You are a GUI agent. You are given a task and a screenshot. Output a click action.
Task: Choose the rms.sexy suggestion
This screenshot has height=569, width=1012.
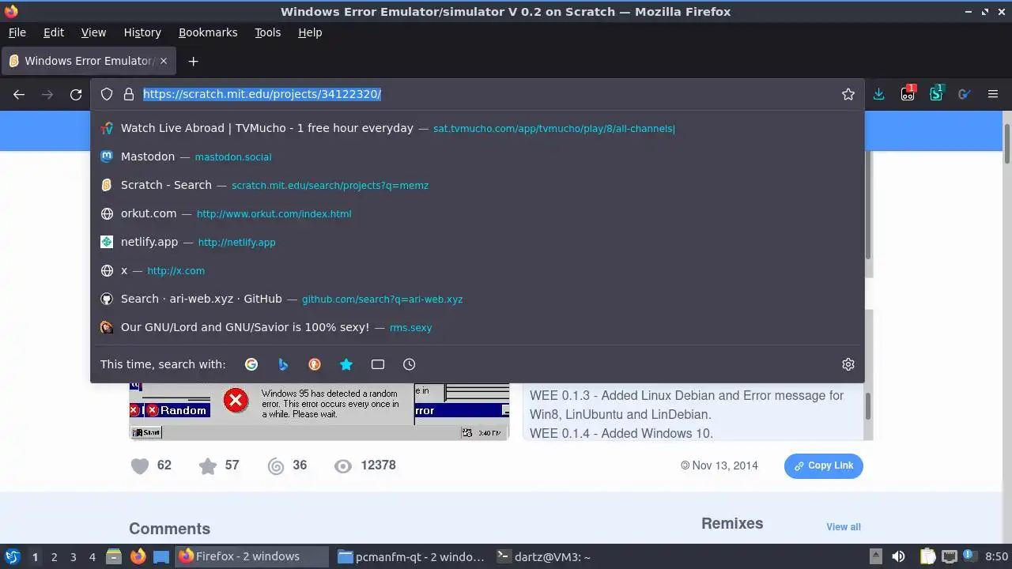coord(478,327)
